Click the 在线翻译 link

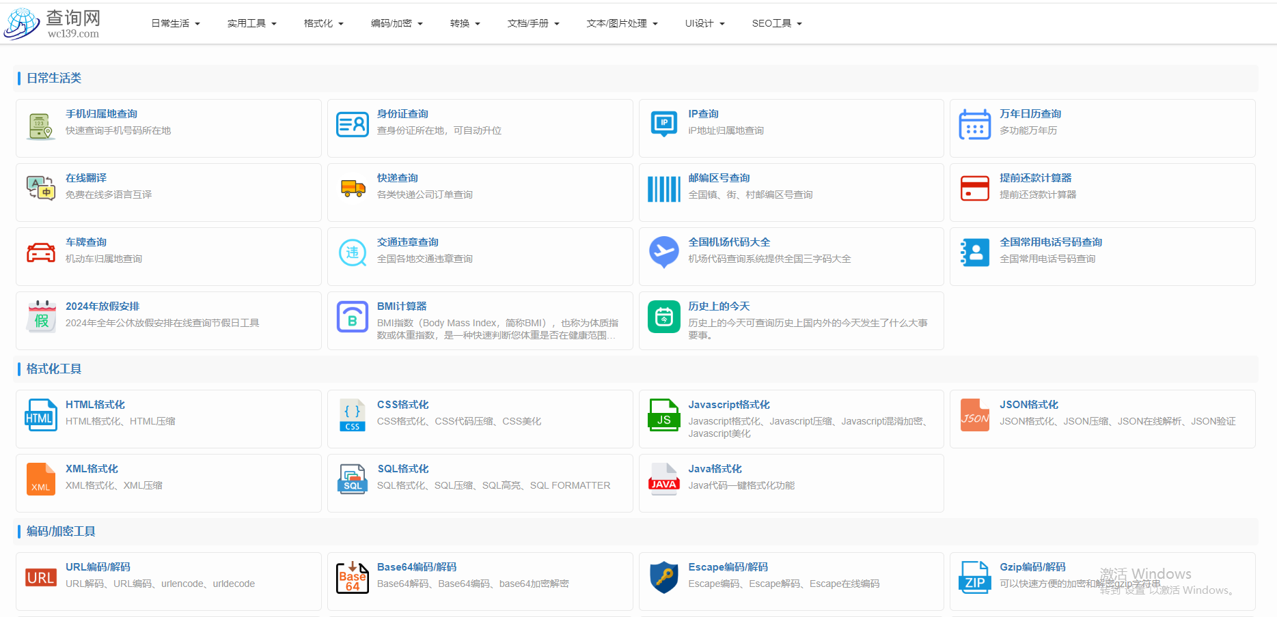pyautogui.click(x=85, y=177)
